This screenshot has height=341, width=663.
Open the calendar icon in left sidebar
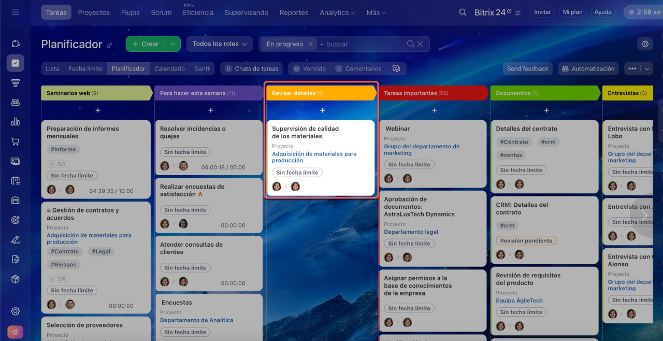[x=15, y=181]
